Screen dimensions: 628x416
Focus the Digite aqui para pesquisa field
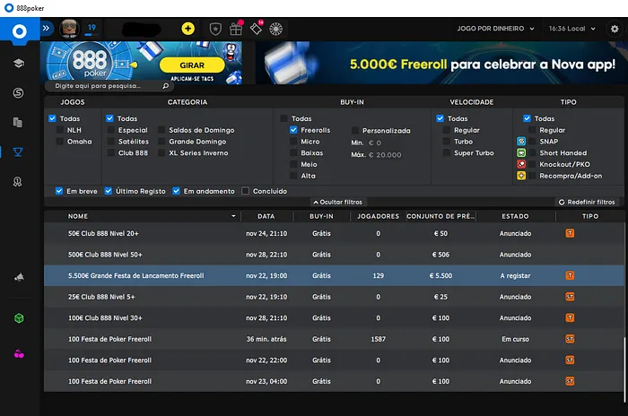[x=109, y=86]
